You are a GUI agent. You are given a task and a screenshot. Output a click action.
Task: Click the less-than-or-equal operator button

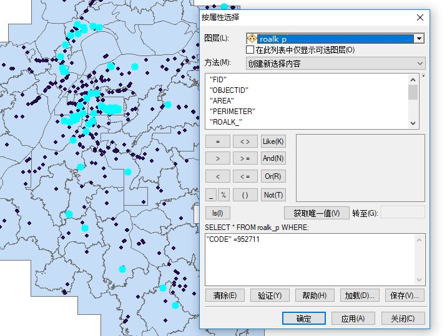(x=245, y=176)
